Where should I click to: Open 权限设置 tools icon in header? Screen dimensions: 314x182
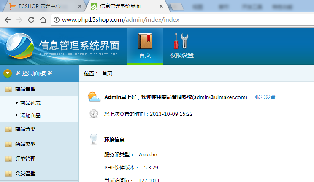(x=181, y=42)
